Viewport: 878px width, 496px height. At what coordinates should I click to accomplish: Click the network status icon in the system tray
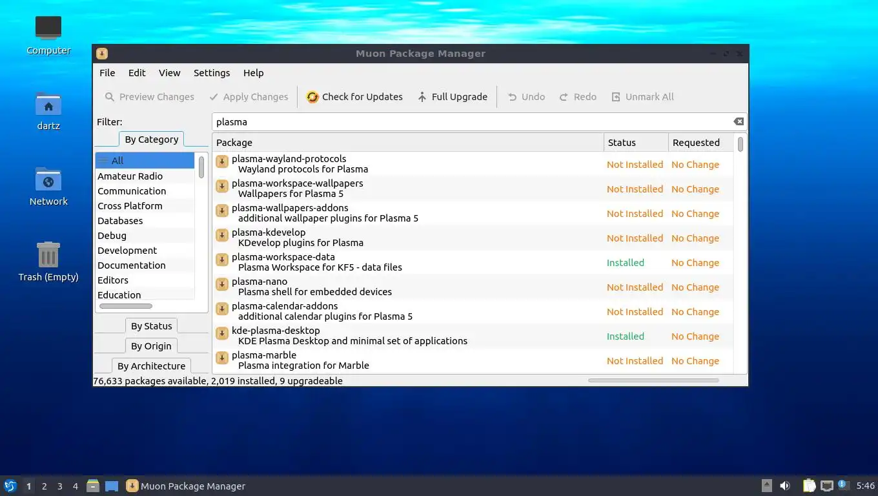[x=827, y=486]
